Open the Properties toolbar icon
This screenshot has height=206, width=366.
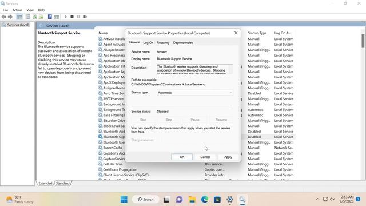pyautogui.click(x=28, y=17)
